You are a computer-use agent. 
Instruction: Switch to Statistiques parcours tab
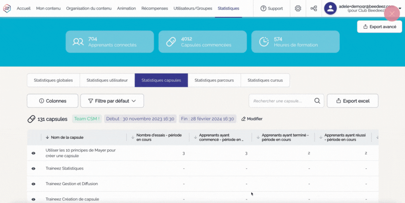pyautogui.click(x=214, y=81)
